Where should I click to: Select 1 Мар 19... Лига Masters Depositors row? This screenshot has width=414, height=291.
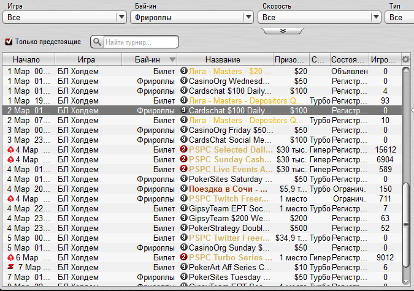pos(202,100)
